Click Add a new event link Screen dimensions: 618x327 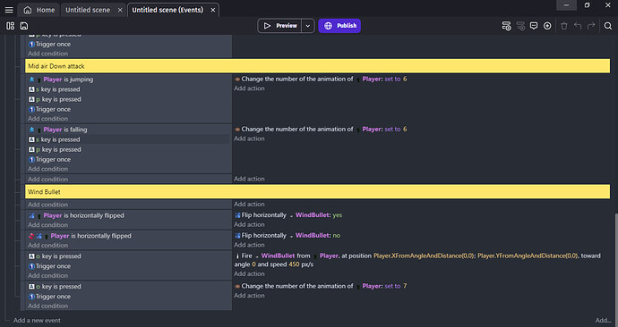(37, 321)
